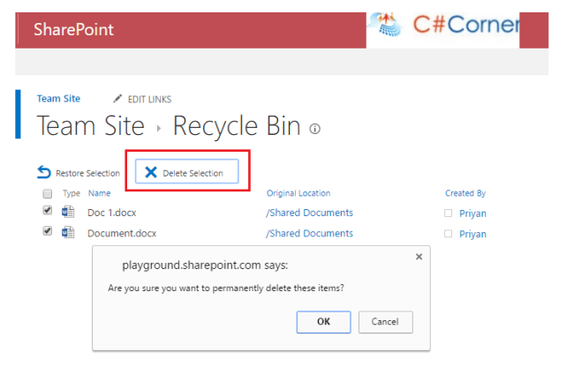Click the pencil icon for Edit Links

118,99
